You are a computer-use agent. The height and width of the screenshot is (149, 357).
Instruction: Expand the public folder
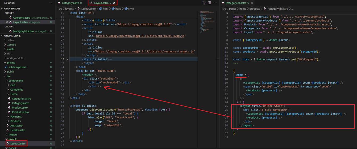(x=11, y=72)
